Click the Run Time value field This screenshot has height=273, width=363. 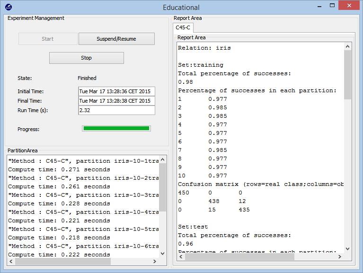(x=116, y=110)
